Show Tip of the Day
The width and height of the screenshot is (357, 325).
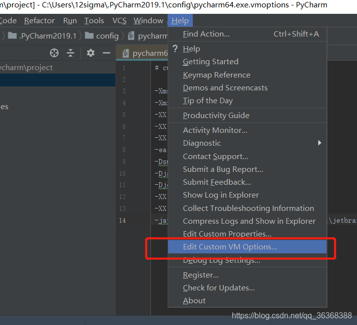(247, 101)
